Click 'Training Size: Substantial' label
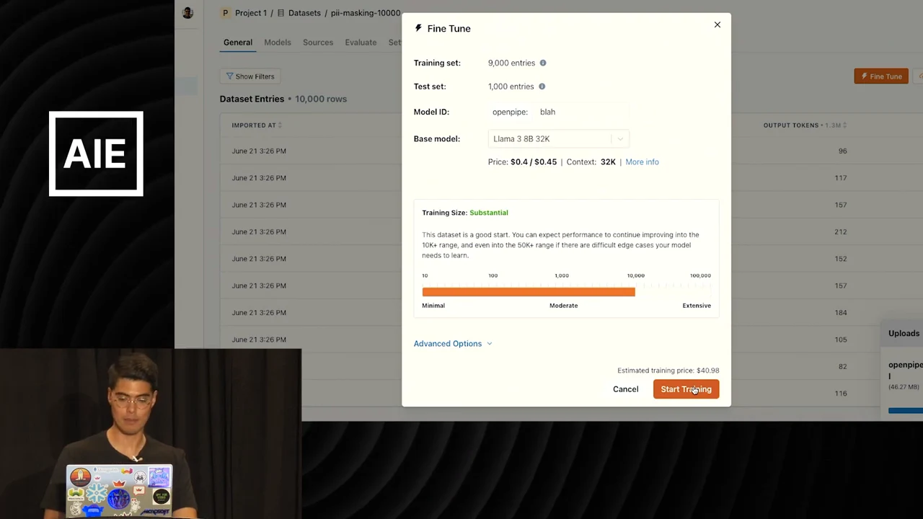This screenshot has height=519, width=923. 465,213
